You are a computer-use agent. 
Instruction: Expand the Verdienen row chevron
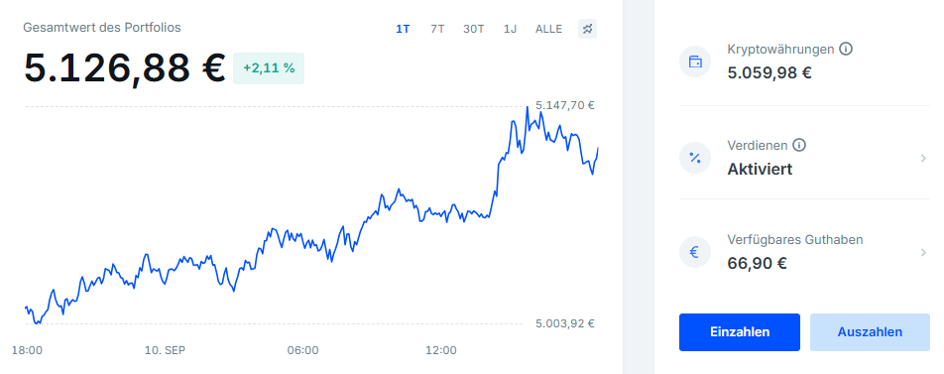coord(923,158)
